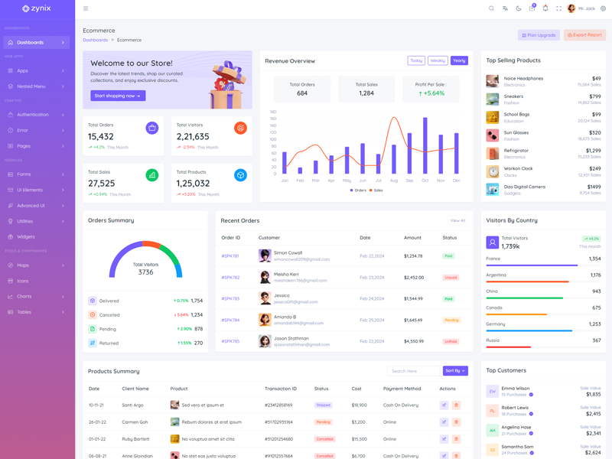Open the language translation selector icon

[505, 8]
